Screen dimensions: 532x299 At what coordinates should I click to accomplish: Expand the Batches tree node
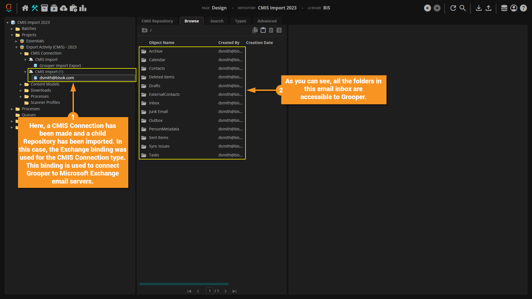[12, 29]
